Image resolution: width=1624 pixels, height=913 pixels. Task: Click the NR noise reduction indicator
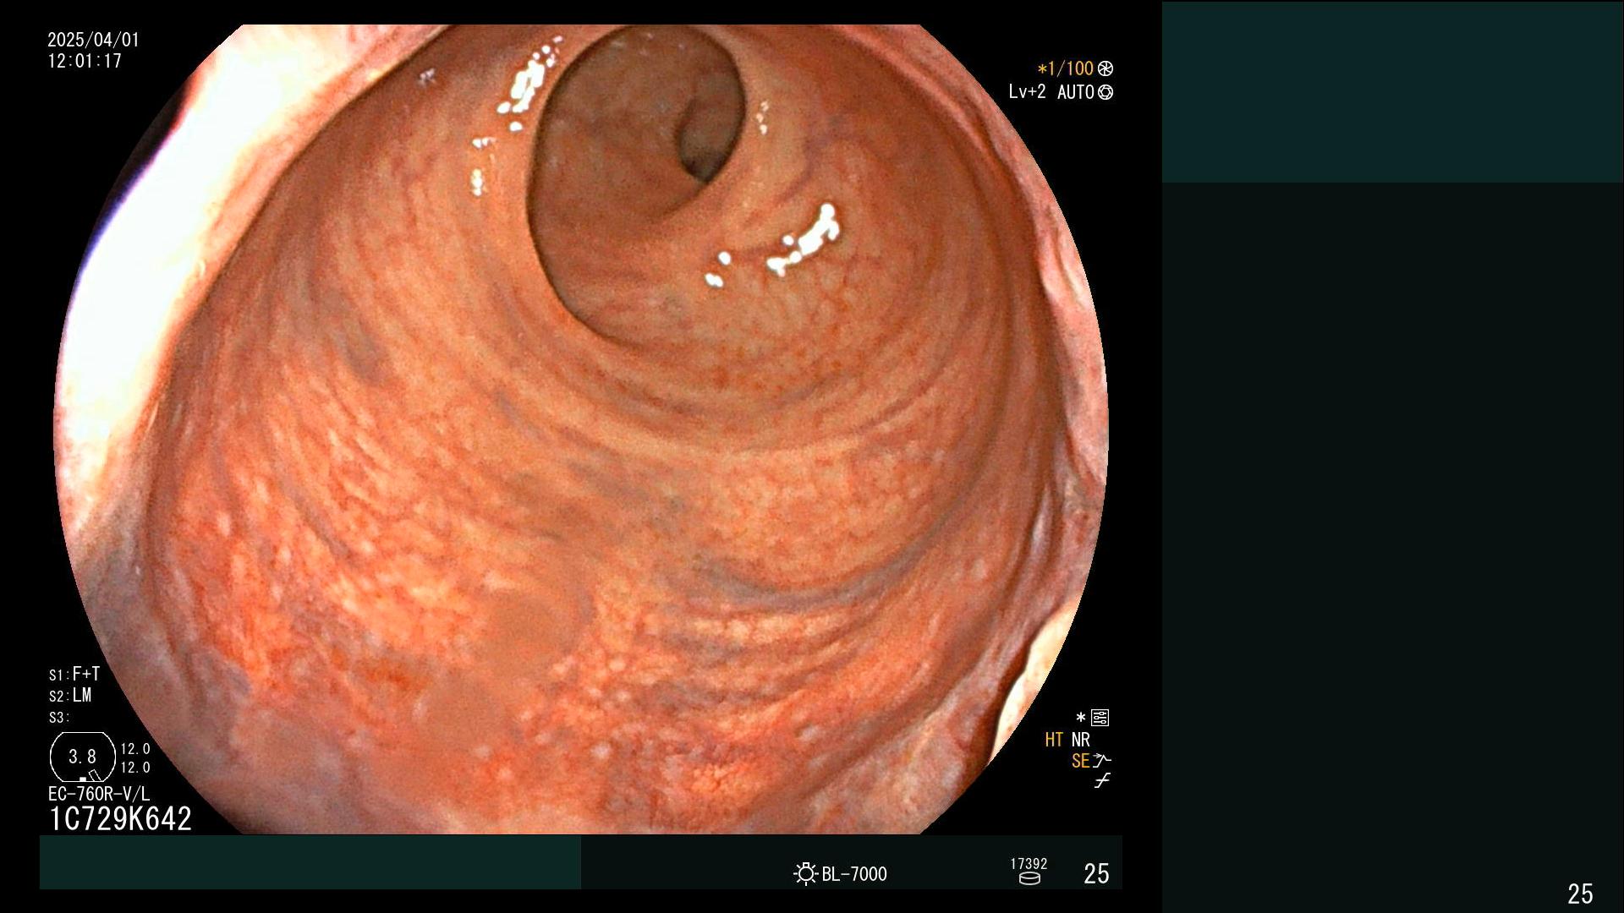click(1081, 740)
